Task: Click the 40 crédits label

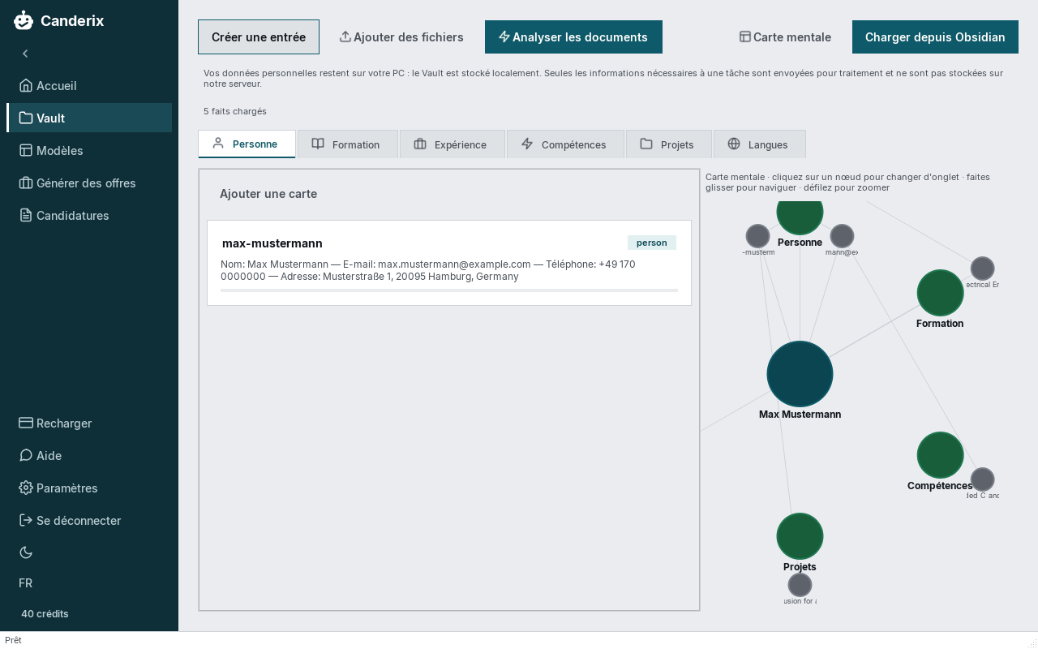Action: 45,613
